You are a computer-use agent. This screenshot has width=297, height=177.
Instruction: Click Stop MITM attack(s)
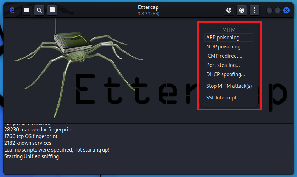229,86
